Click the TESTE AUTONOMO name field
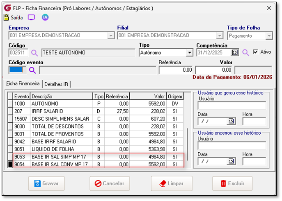This screenshot has width=282, height=201. pos(88,53)
